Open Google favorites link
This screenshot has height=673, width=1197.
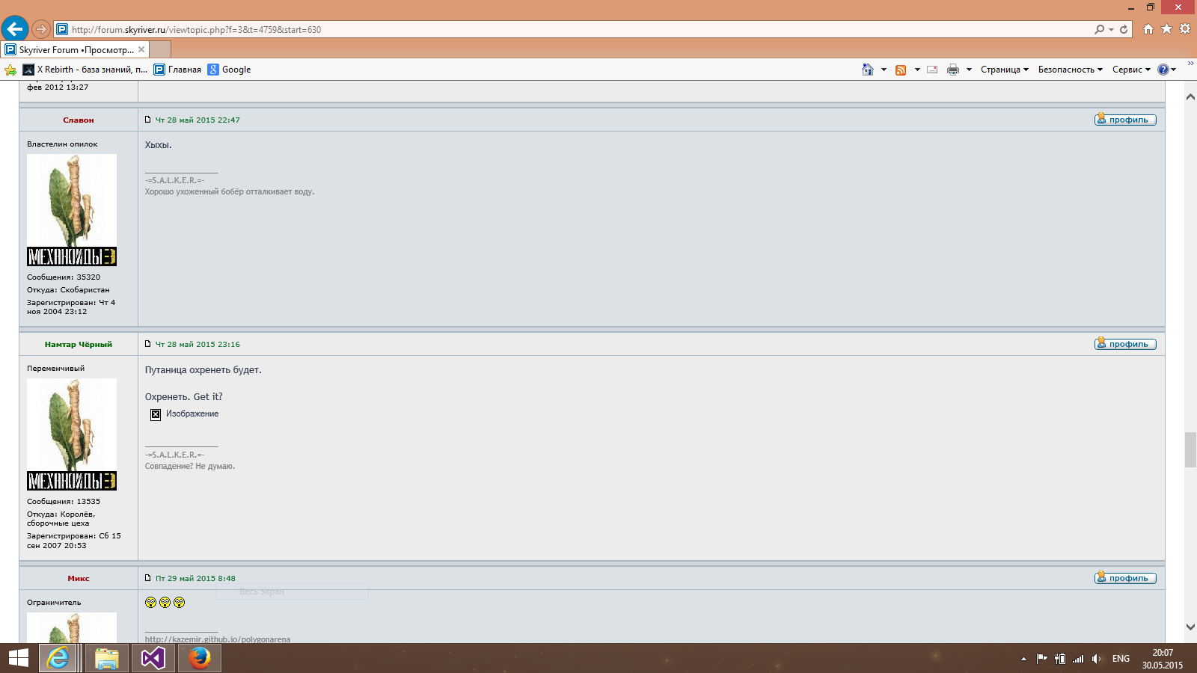coord(229,70)
